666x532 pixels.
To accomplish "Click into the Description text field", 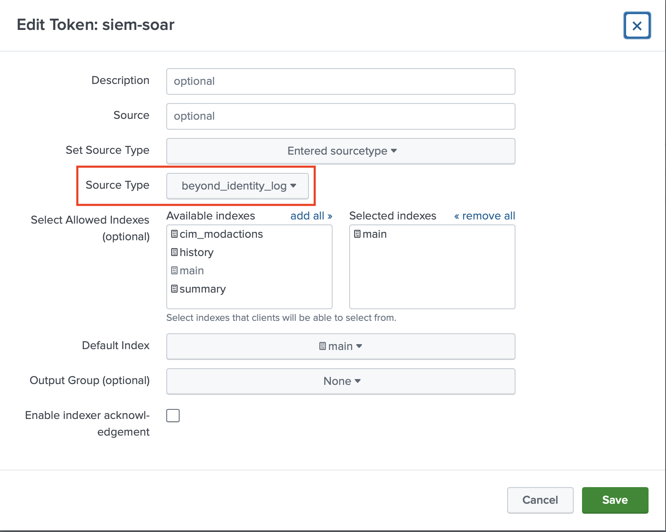I will click(340, 81).
